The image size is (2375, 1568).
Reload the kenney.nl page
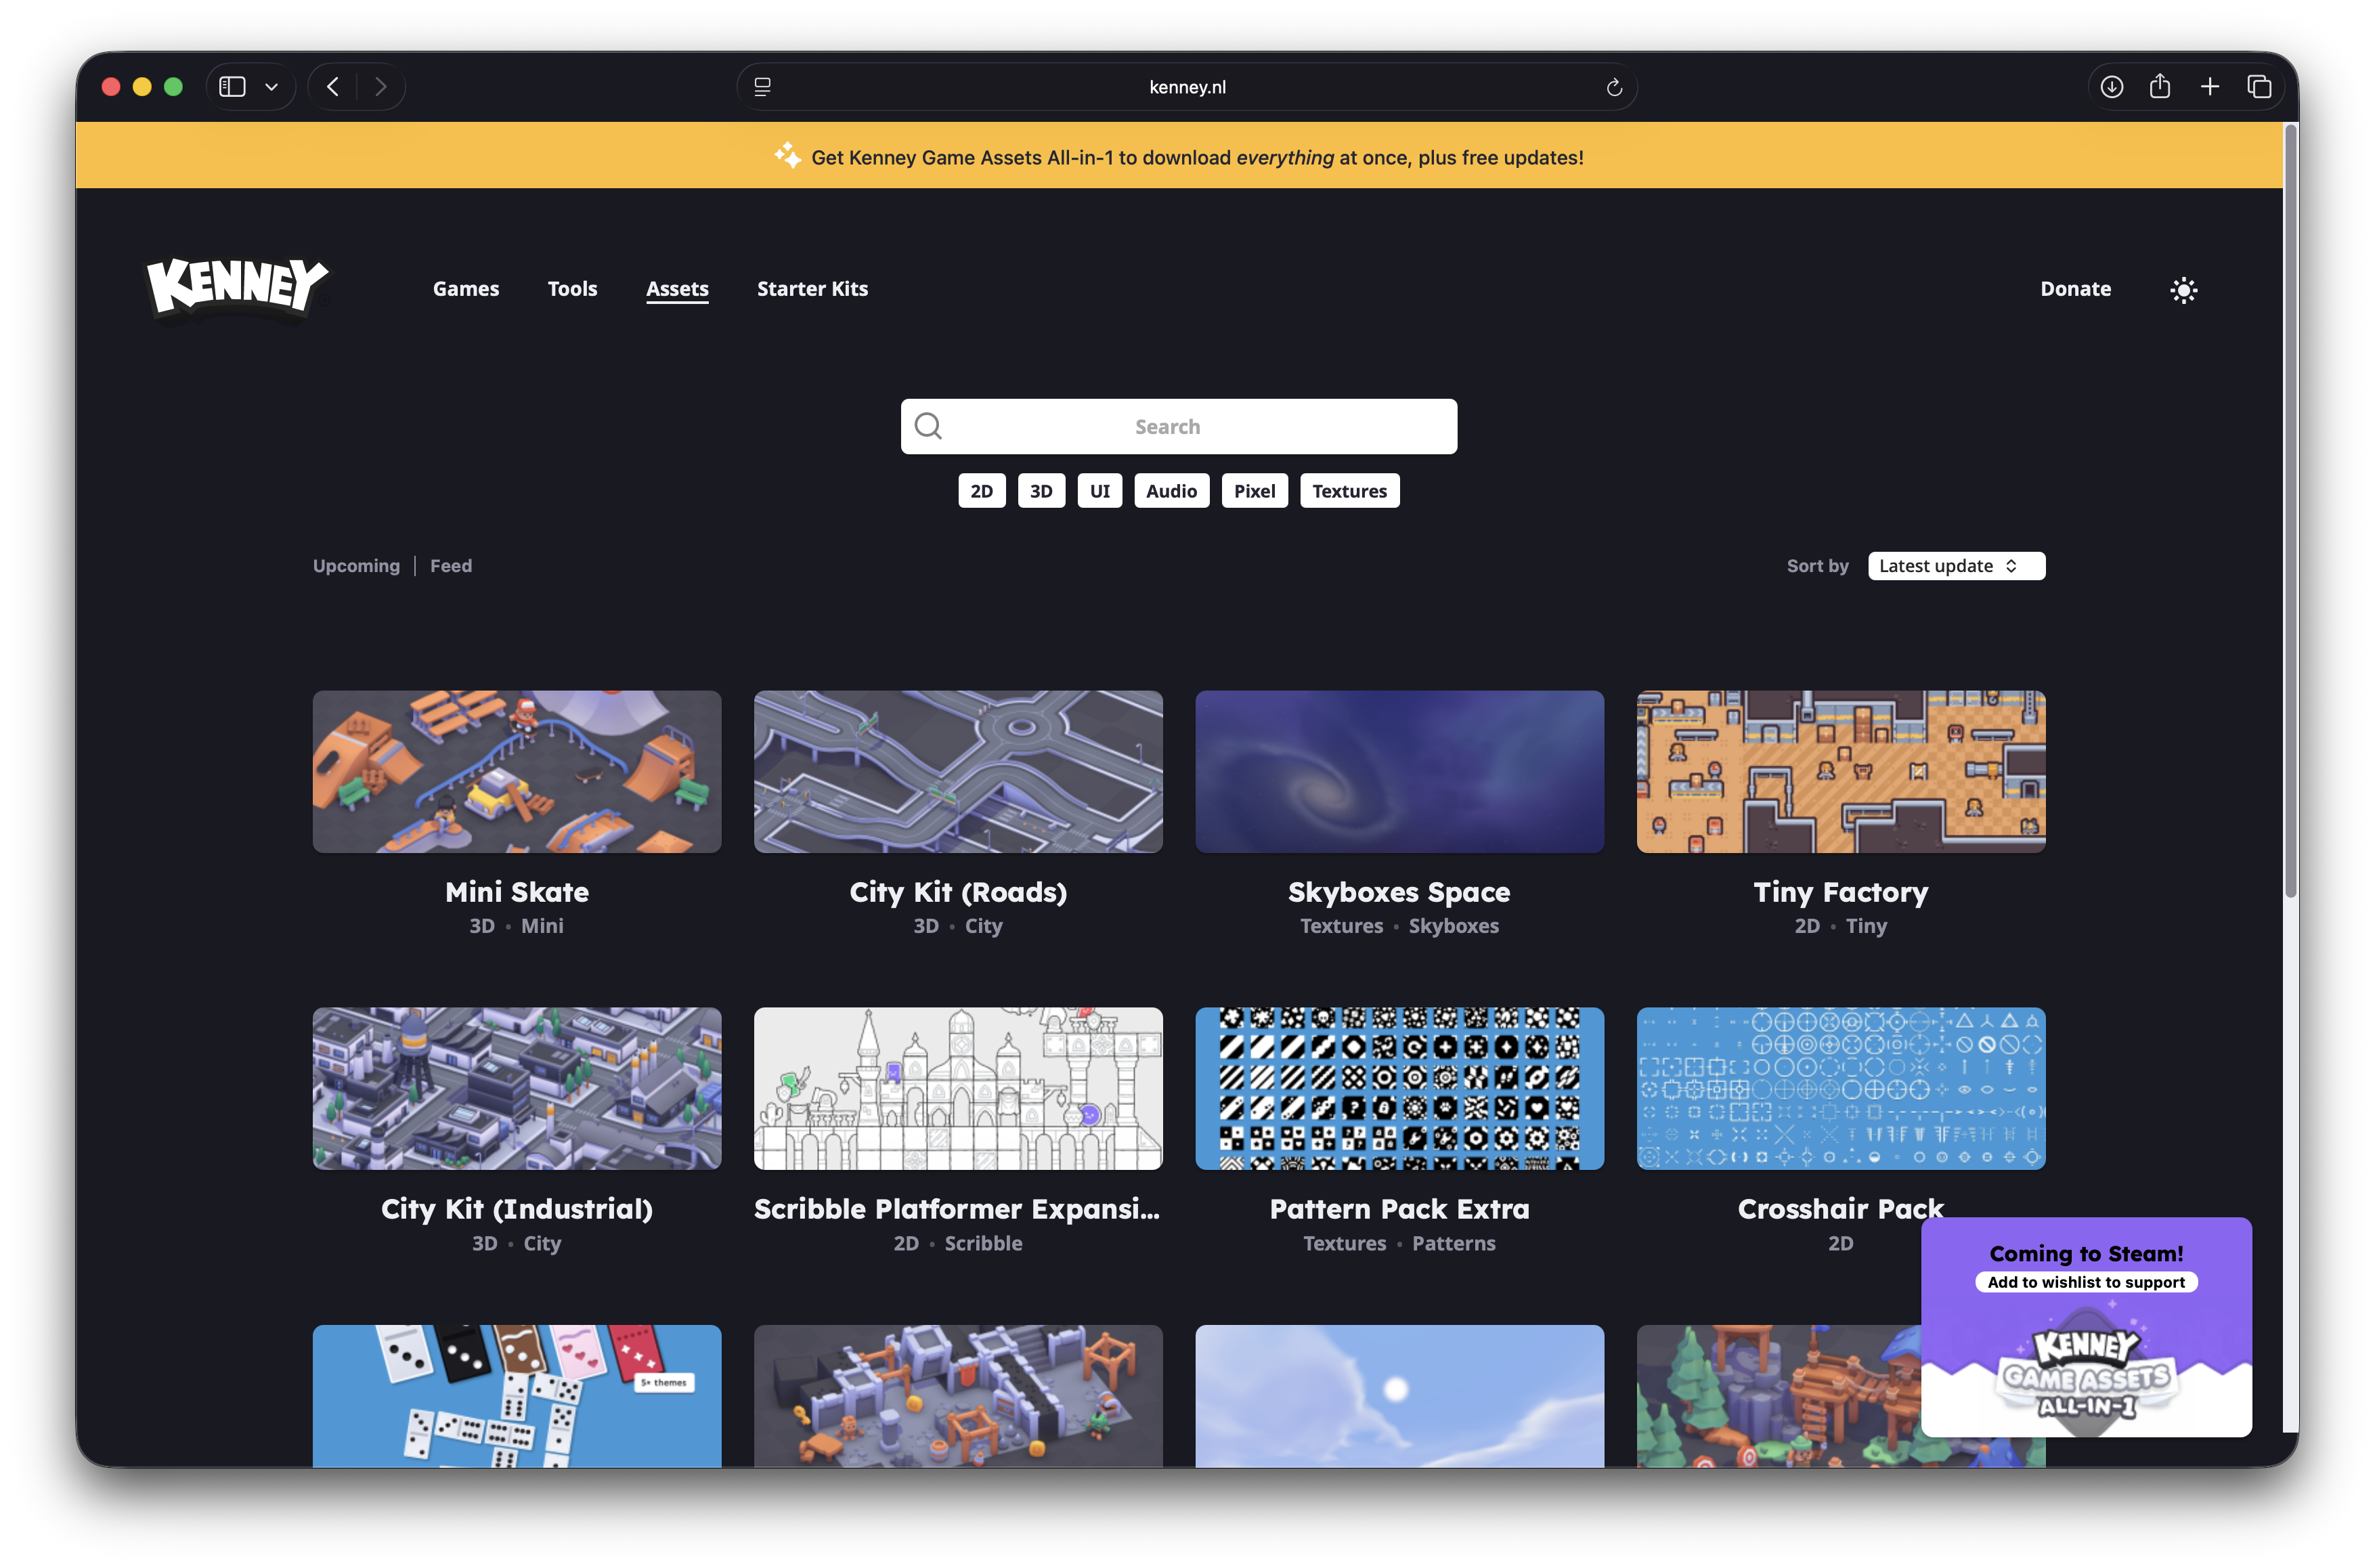point(1613,87)
